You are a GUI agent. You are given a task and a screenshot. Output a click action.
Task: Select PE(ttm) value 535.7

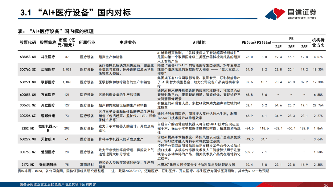tap(249, 152)
